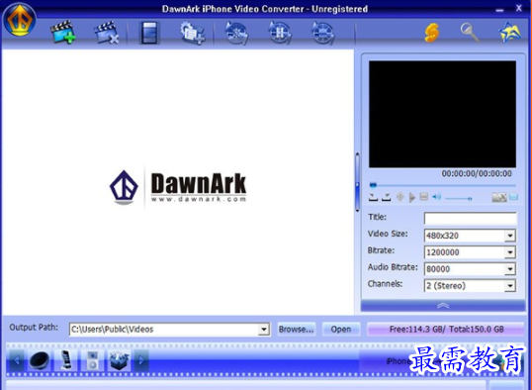Screen dimensions: 532x390
Task: Click the Free:114.3 GB disk space bar
Action: 446,329
